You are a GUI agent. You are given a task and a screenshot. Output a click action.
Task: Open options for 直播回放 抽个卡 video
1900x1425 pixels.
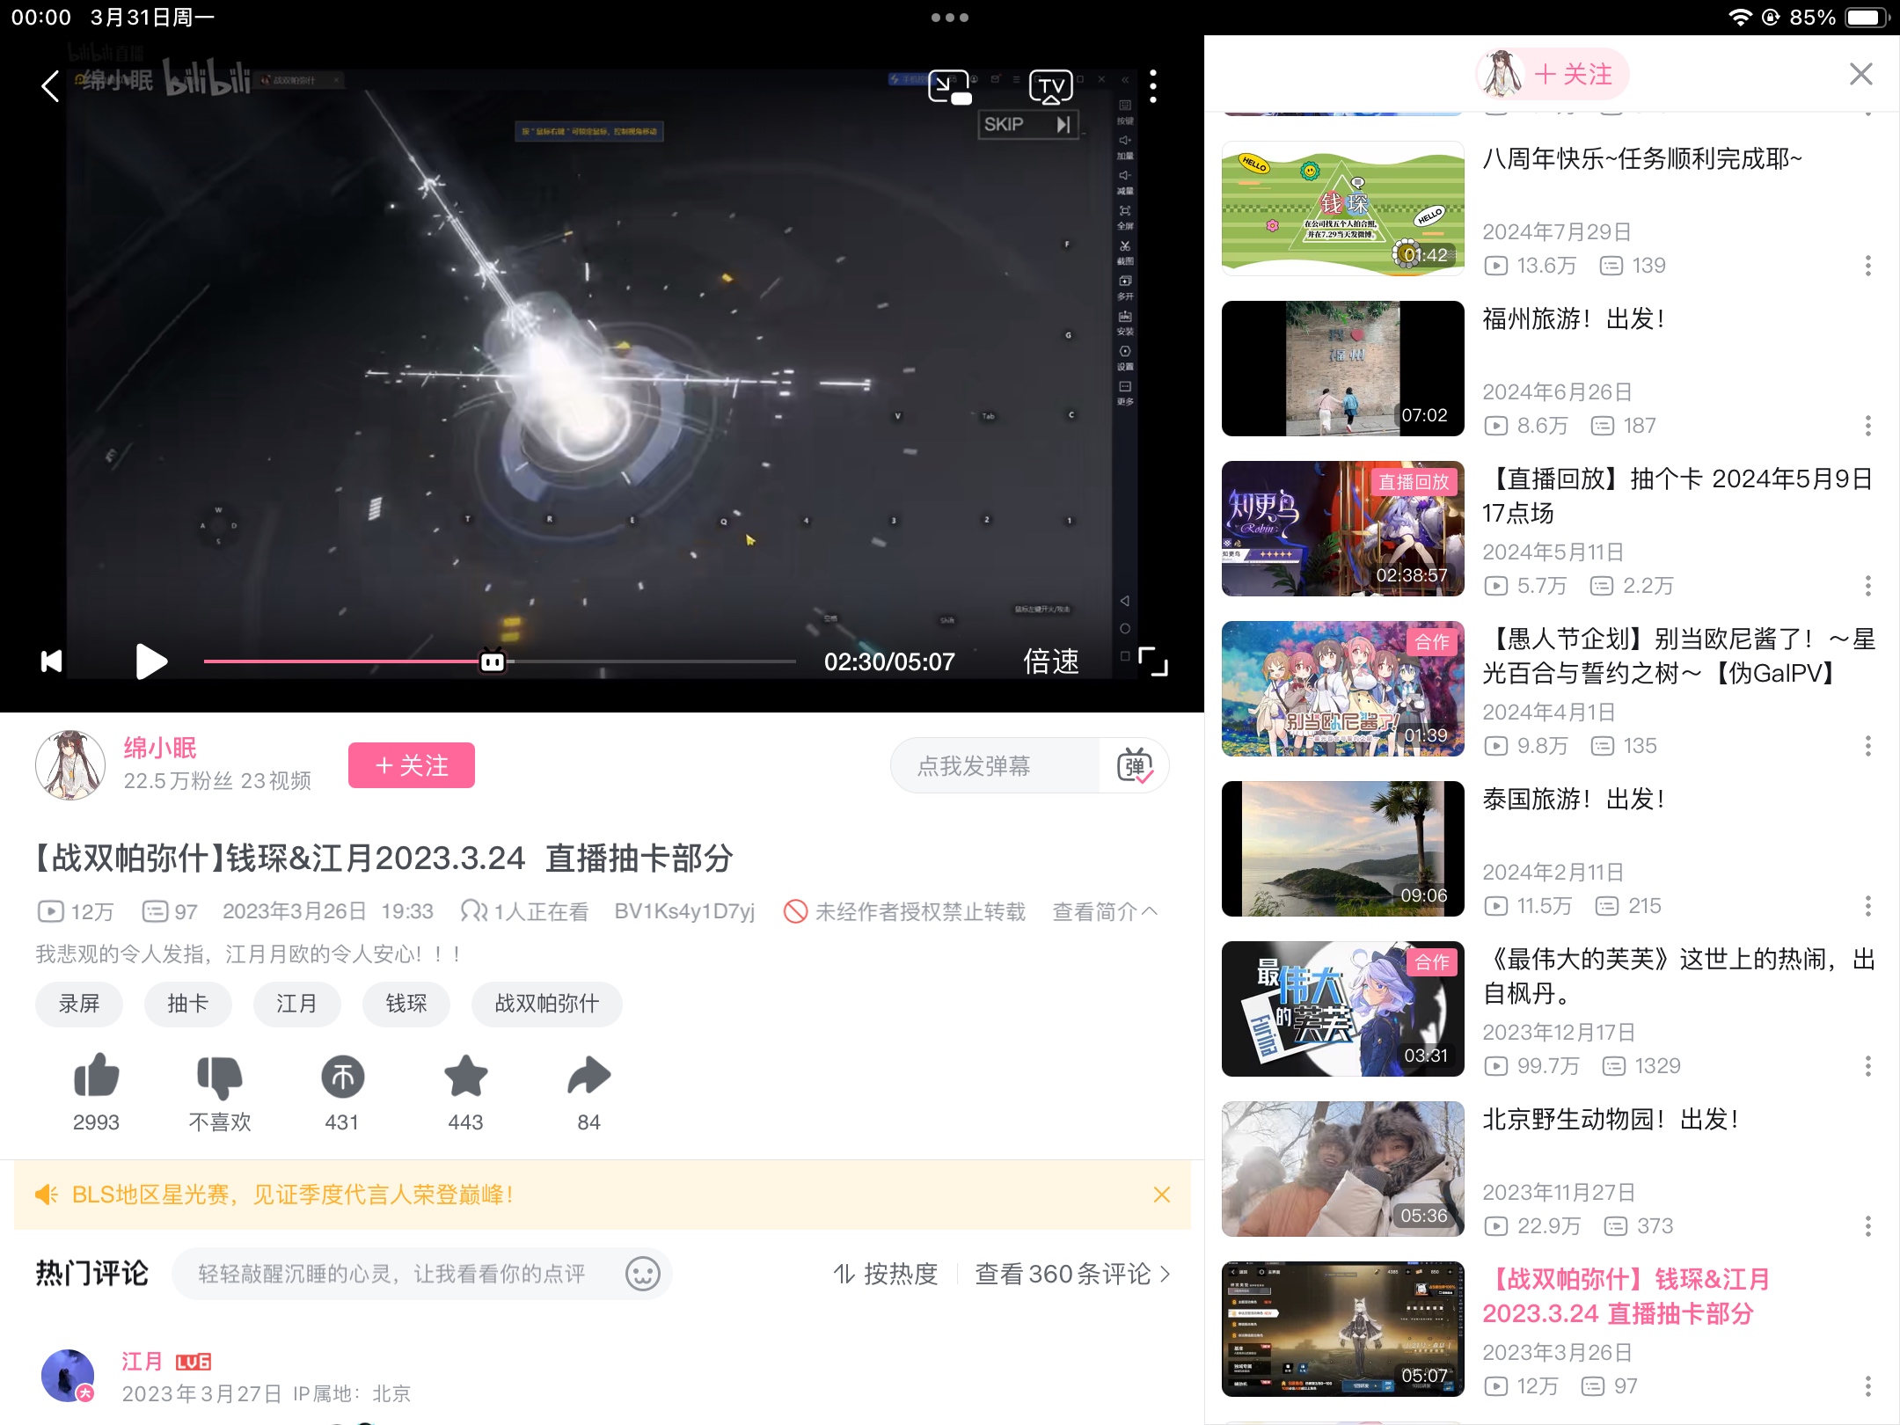[1868, 586]
